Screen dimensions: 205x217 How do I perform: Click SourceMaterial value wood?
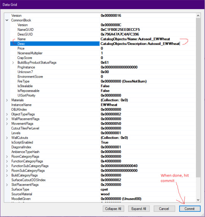(105, 194)
